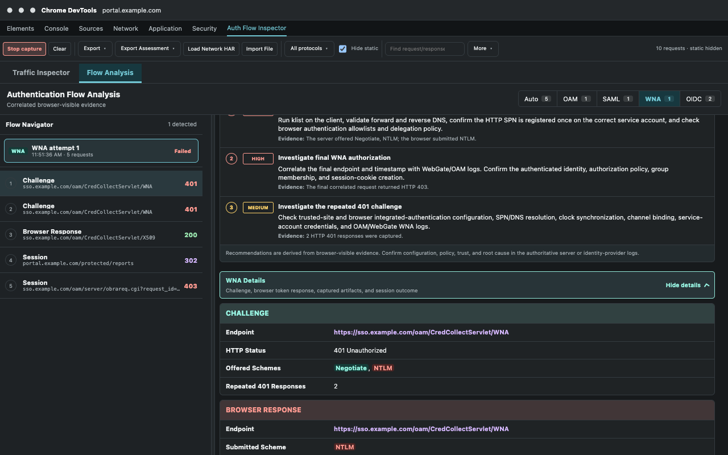Viewport: 728px width, 455px height.
Task: Click the Stop capture button
Action: pyautogui.click(x=24, y=49)
